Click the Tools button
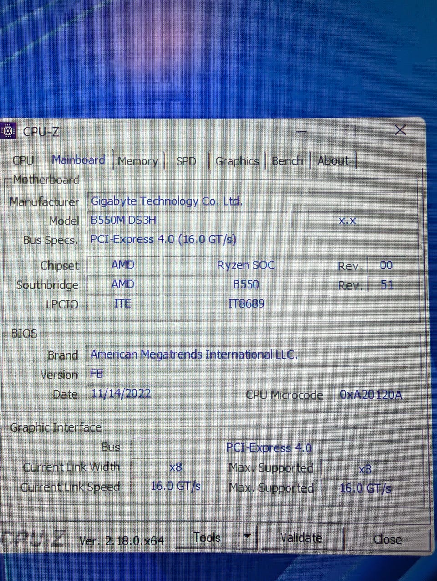Viewport: 437px width, 581px height. coord(207,538)
